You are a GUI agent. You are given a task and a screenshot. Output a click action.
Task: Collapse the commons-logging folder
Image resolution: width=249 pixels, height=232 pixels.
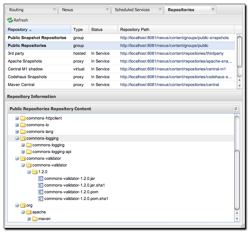[17, 139]
